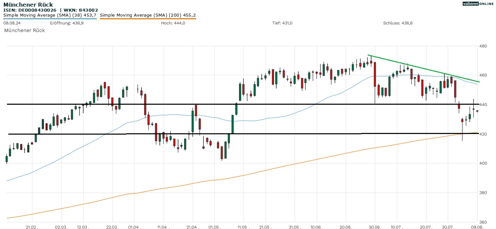Toggle the SMA (38) legend entry

pos(50,15)
